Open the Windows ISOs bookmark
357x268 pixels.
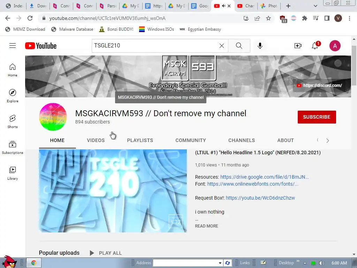tap(157, 29)
